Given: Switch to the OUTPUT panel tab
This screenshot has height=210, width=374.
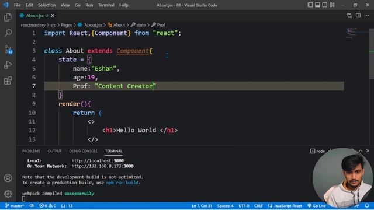Looking at the screenshot, I should point(54,151).
